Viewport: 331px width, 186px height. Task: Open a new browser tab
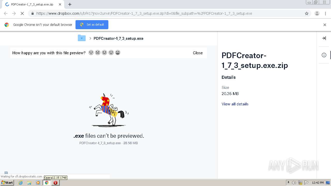point(70,4)
